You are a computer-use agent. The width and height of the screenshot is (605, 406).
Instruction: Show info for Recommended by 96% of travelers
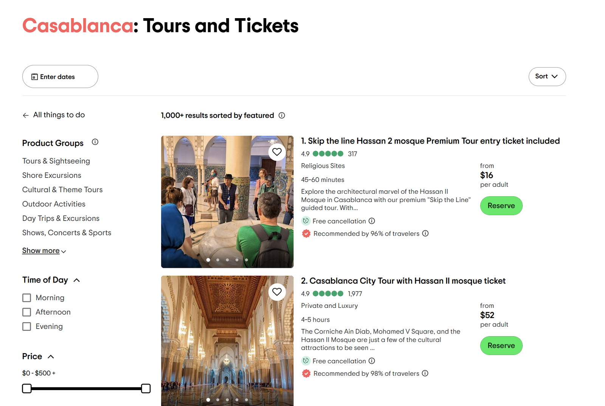click(x=425, y=233)
